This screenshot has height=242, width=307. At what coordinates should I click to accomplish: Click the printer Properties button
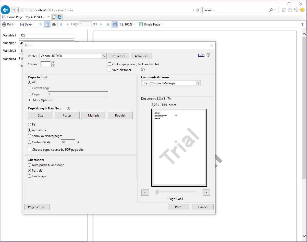(119, 56)
